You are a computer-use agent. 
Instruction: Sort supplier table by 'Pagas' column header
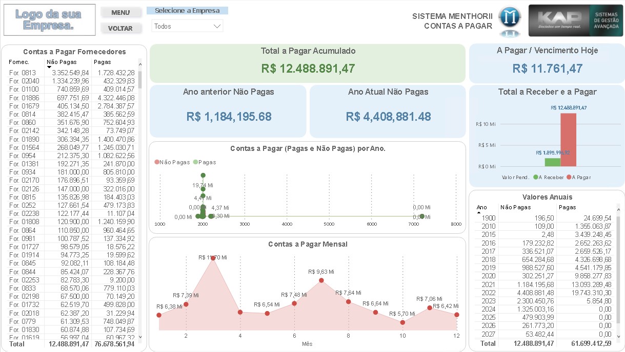(x=102, y=62)
